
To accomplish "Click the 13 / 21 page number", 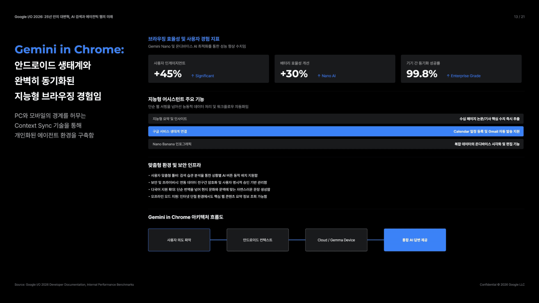I will tap(519, 17).
